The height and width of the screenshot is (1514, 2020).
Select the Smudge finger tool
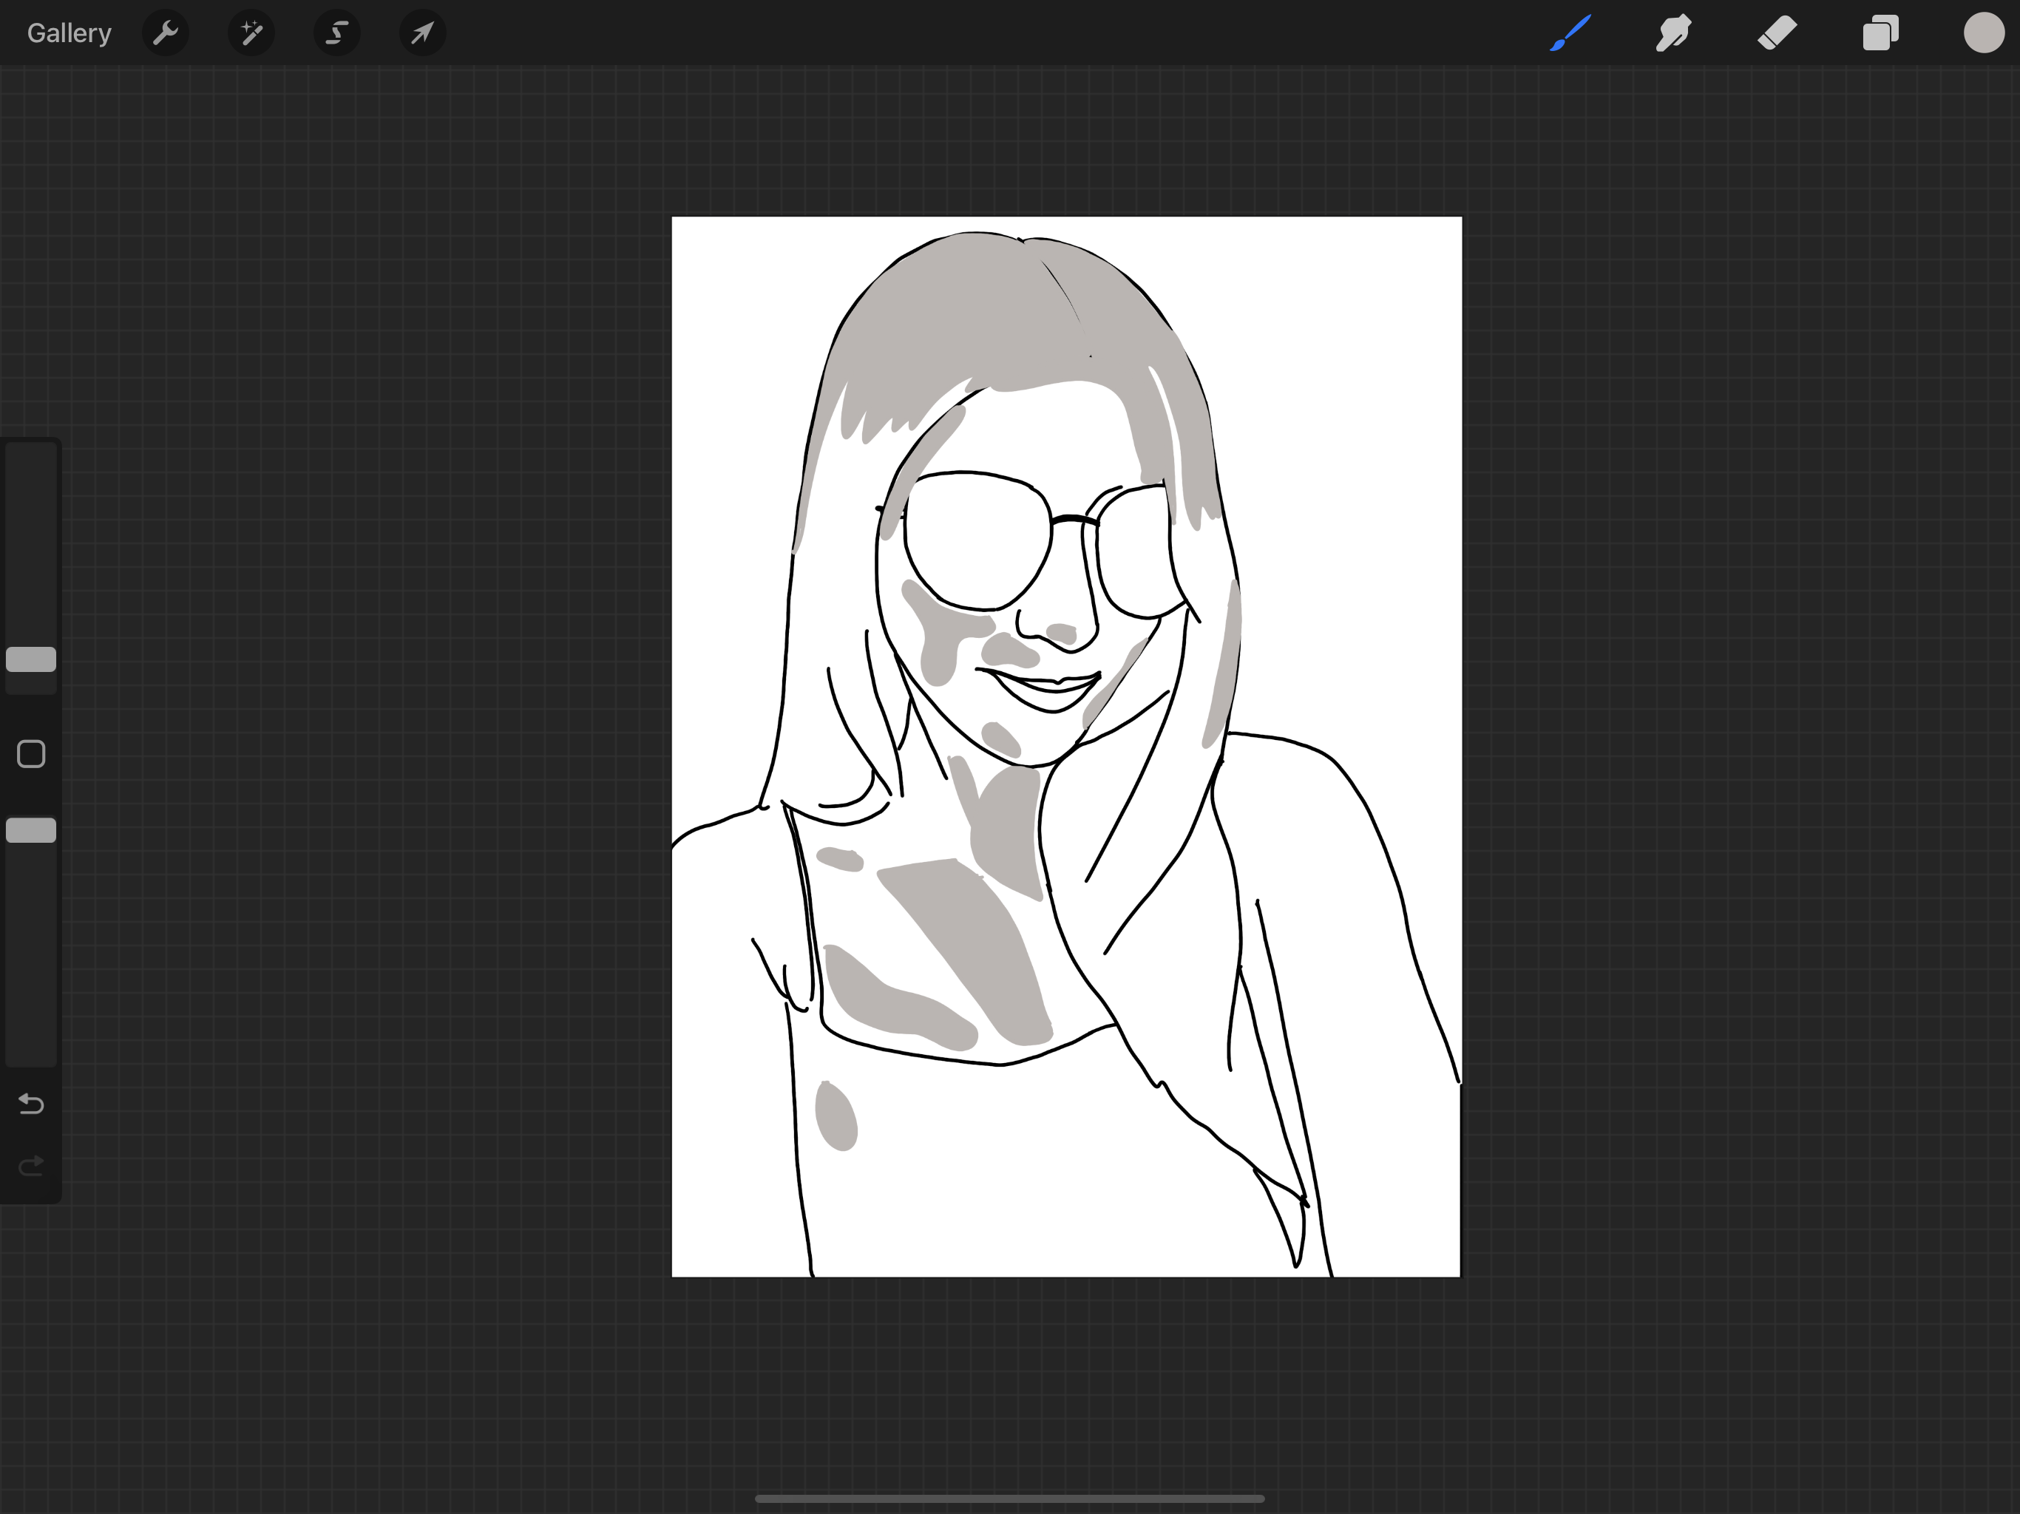(x=1674, y=34)
